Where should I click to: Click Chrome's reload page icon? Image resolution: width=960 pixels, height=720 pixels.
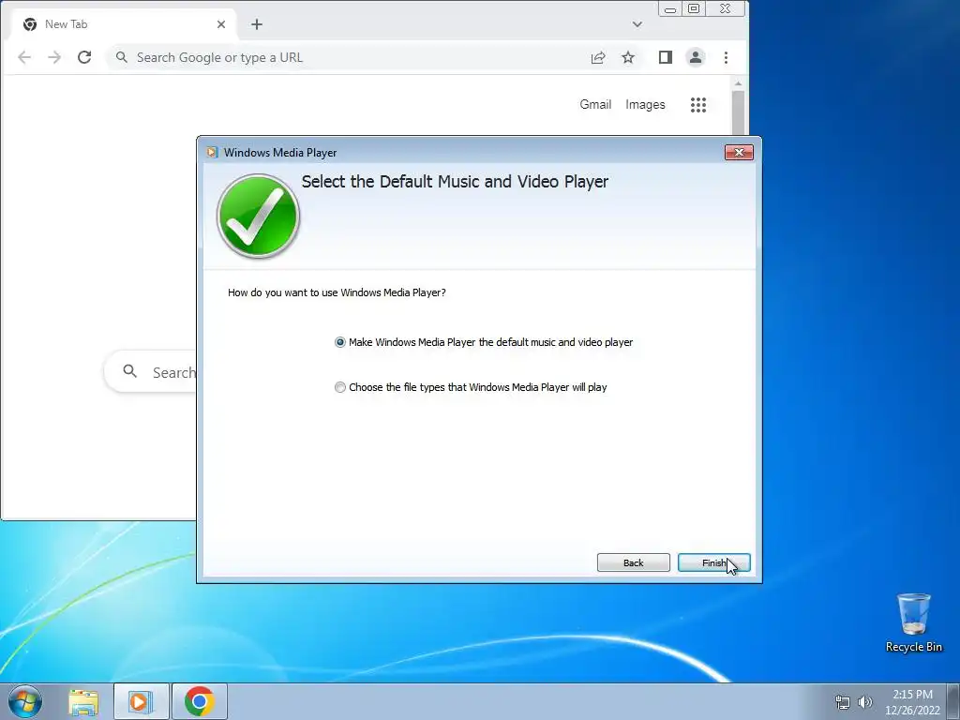coord(84,57)
